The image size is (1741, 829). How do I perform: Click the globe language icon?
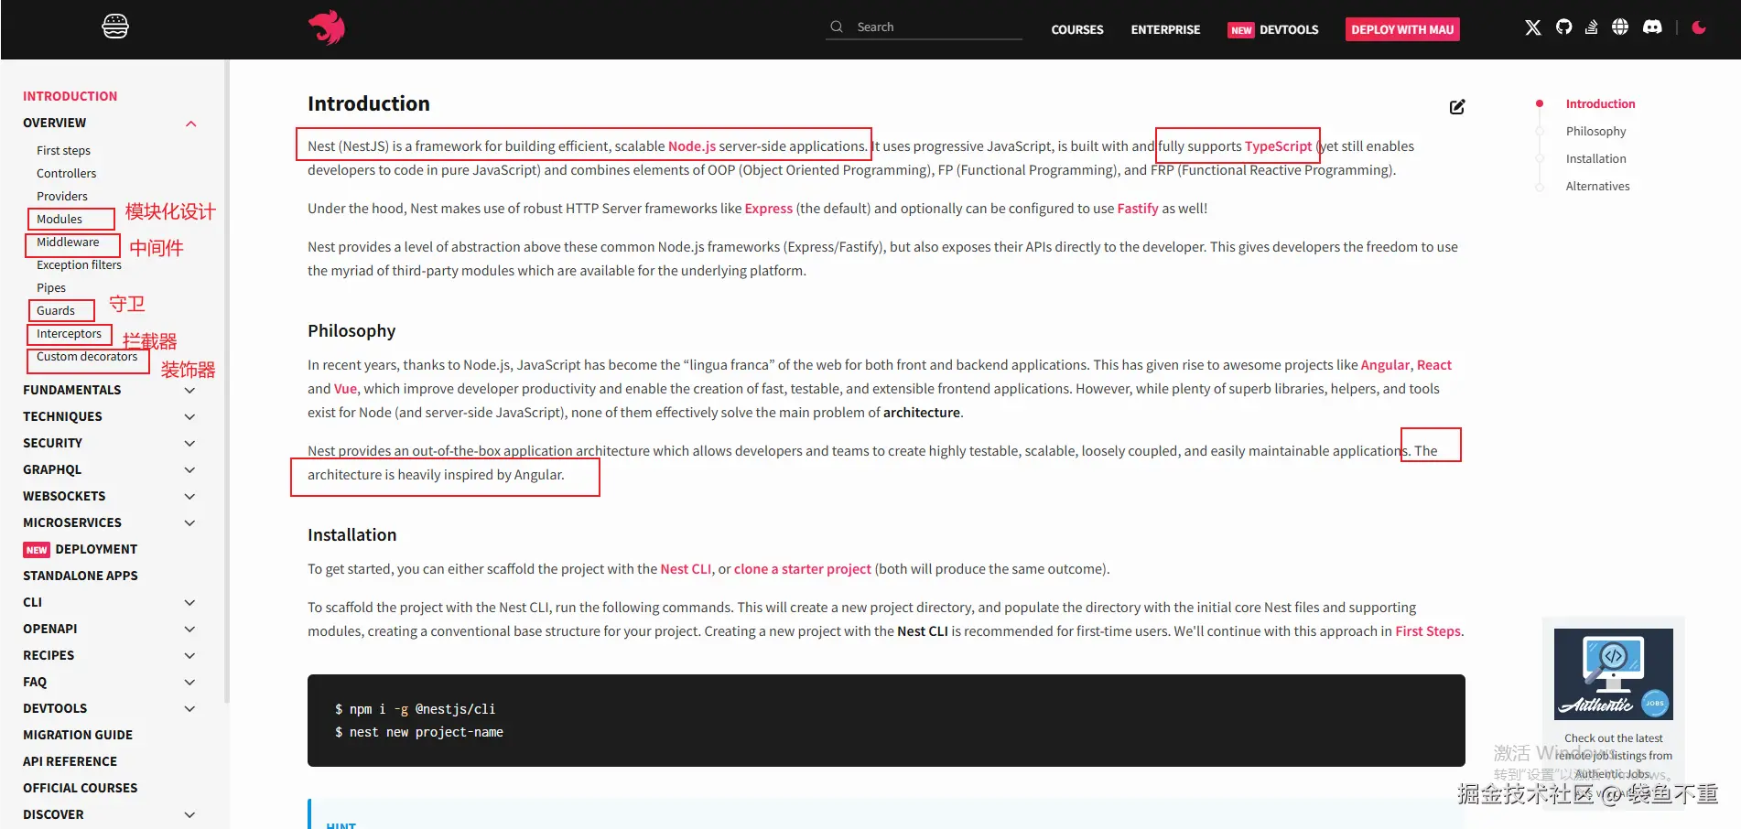pyautogui.click(x=1620, y=27)
